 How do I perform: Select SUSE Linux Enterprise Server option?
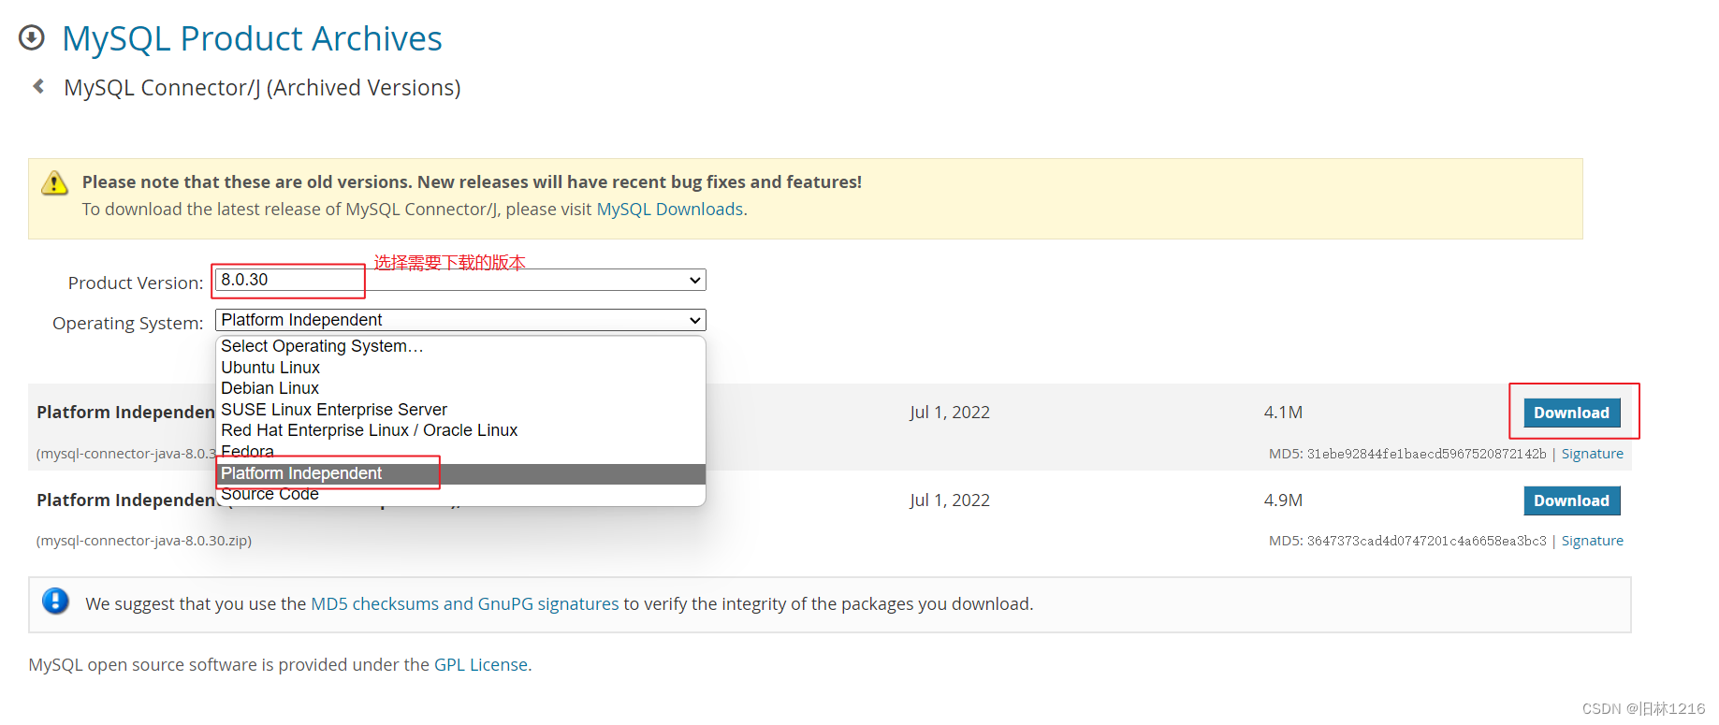coord(460,410)
